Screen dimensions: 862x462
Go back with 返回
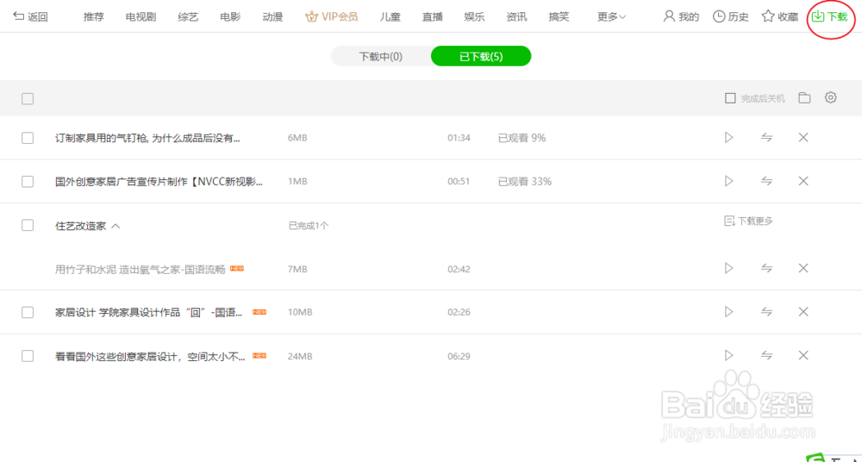tap(30, 16)
